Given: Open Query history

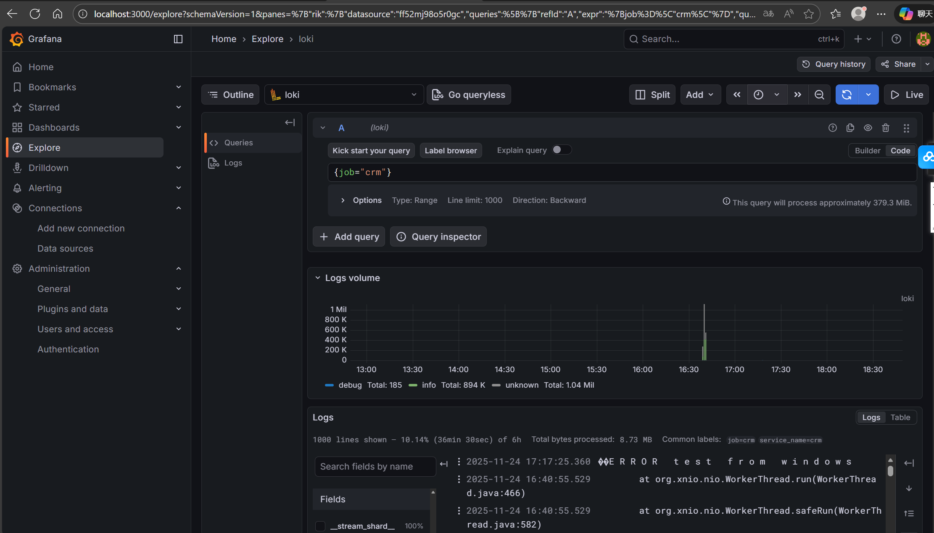Looking at the screenshot, I should (x=833, y=64).
